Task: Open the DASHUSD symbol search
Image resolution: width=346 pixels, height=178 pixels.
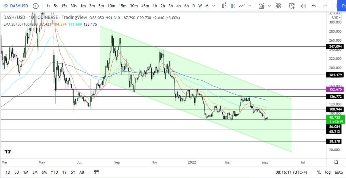Action: pyautogui.click(x=16, y=6)
